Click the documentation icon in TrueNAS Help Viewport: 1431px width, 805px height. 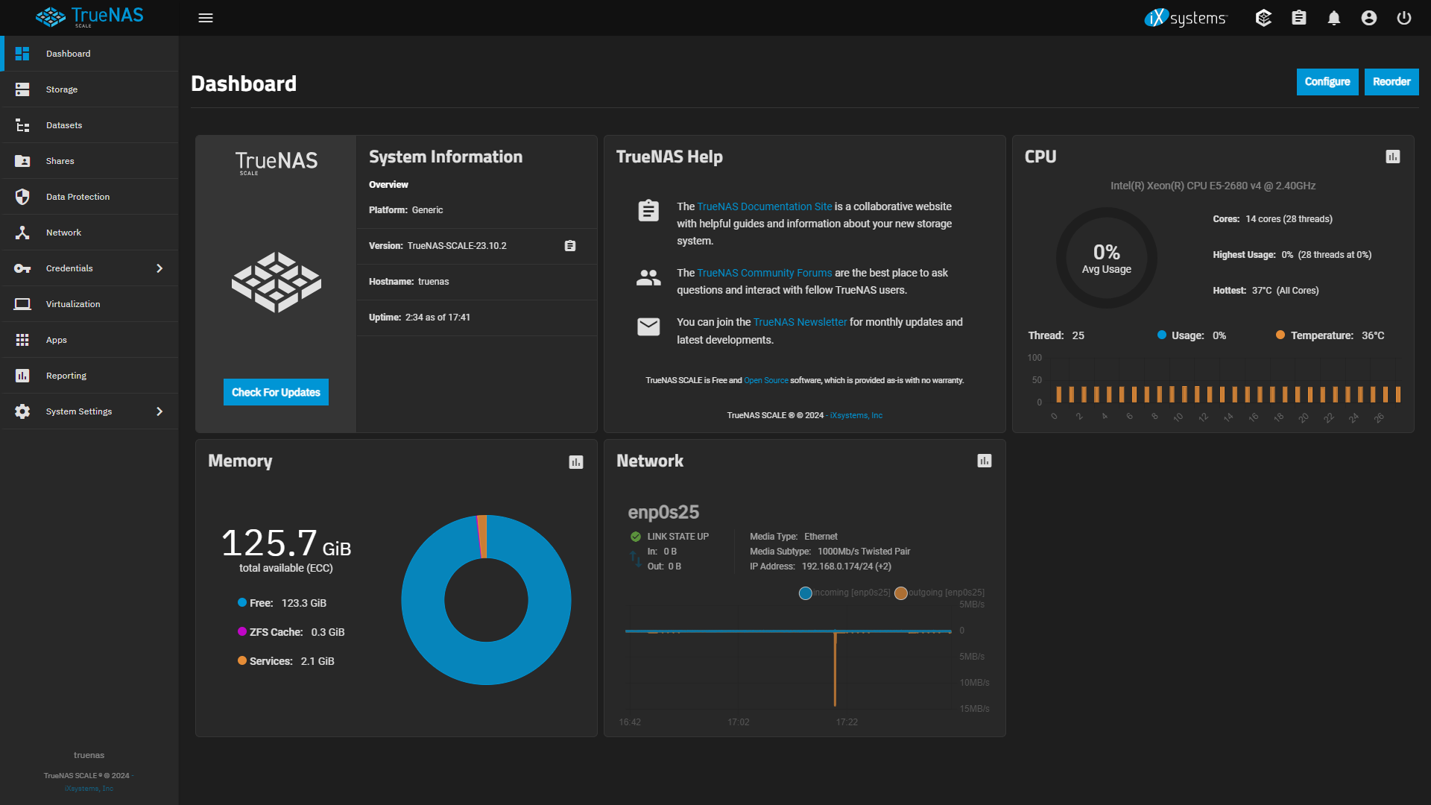pos(648,211)
